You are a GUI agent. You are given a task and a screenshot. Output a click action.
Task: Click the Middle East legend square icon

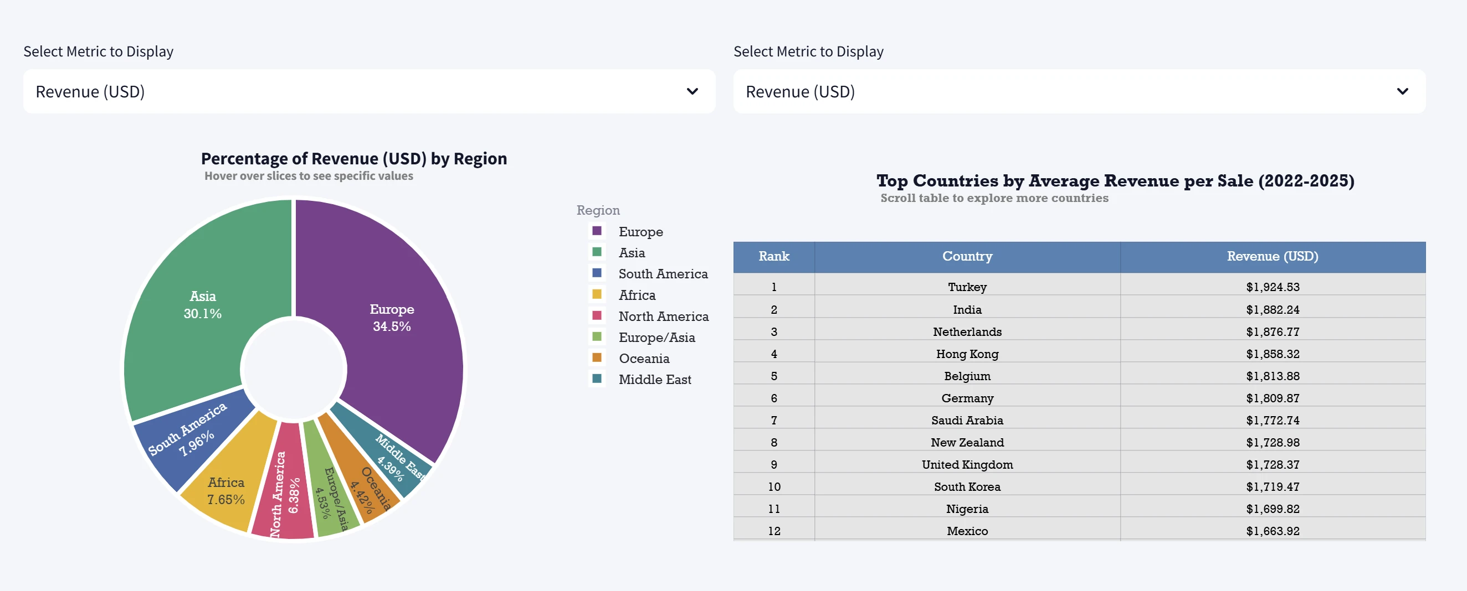click(x=597, y=379)
